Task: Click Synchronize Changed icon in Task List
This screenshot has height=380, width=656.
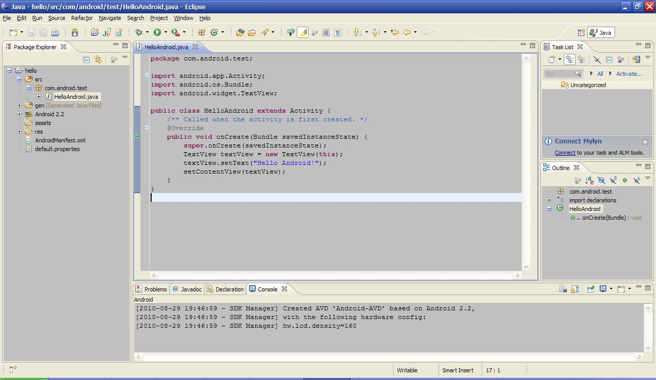Action: 636,60
